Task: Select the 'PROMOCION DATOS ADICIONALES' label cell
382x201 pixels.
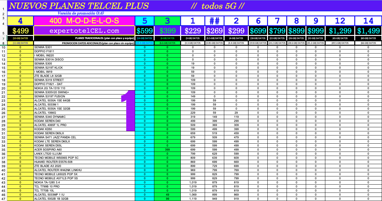Action: click(84, 43)
